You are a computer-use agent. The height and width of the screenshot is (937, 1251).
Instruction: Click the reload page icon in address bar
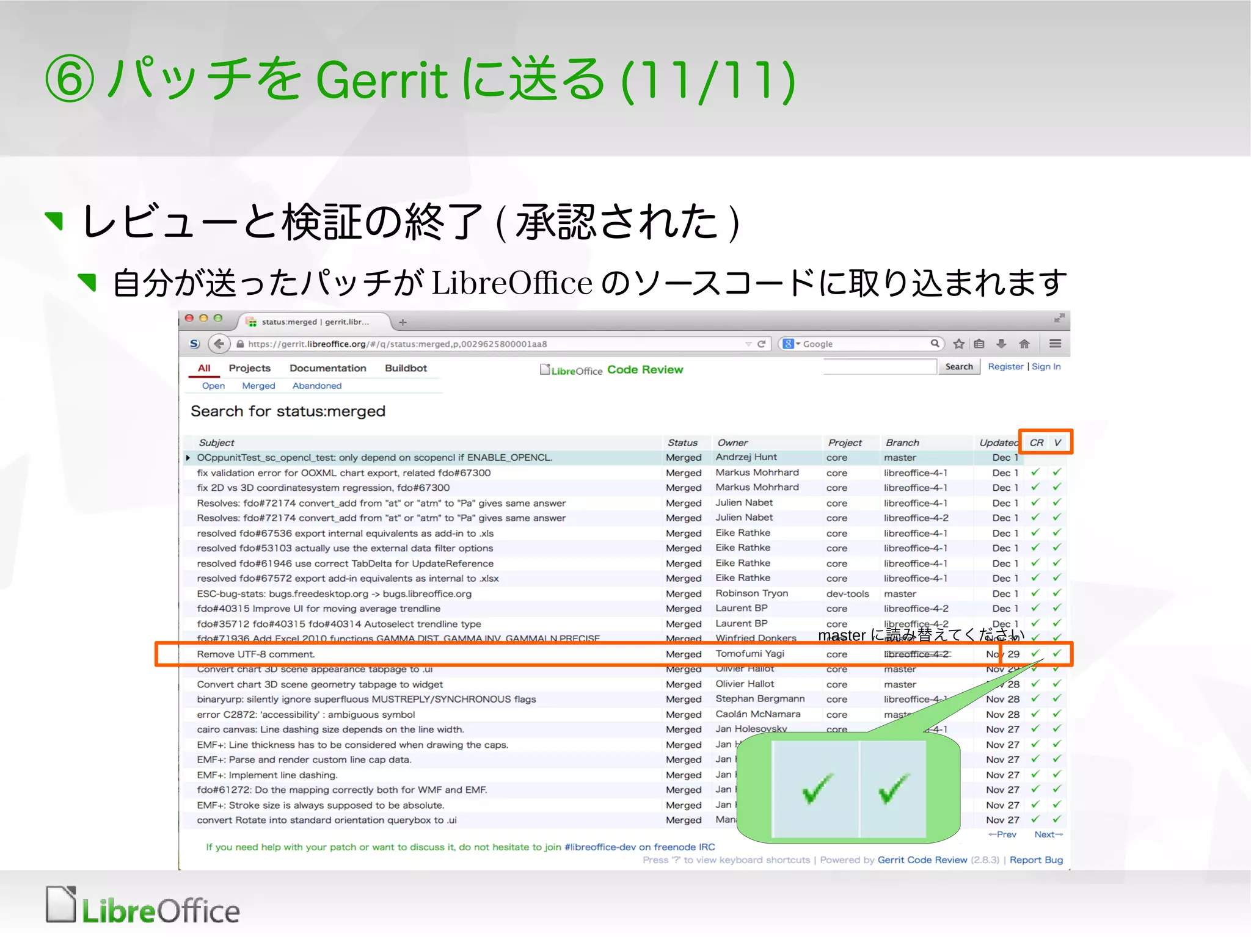point(761,344)
